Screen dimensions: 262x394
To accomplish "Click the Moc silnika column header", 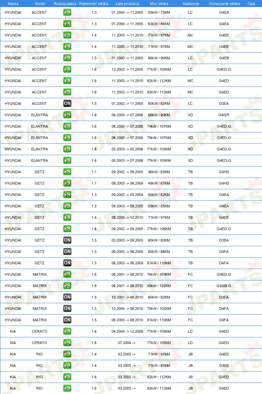I will tap(159, 4).
